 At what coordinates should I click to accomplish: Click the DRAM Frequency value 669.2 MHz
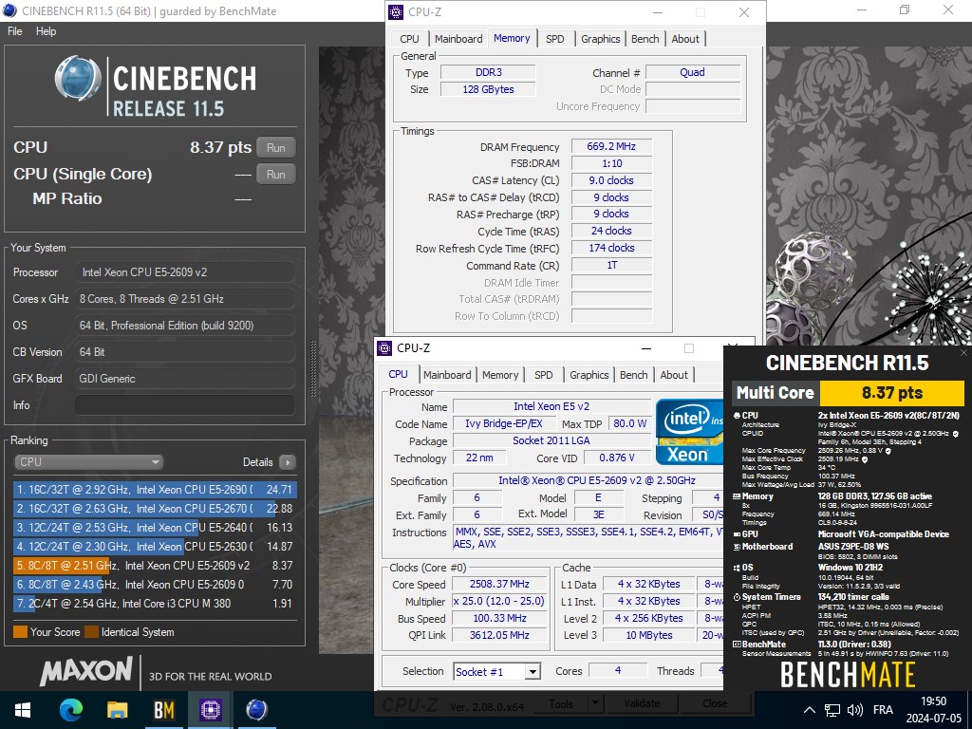(x=611, y=147)
